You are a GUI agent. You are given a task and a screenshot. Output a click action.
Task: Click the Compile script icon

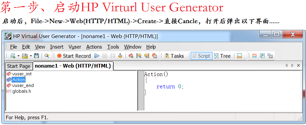120,56
